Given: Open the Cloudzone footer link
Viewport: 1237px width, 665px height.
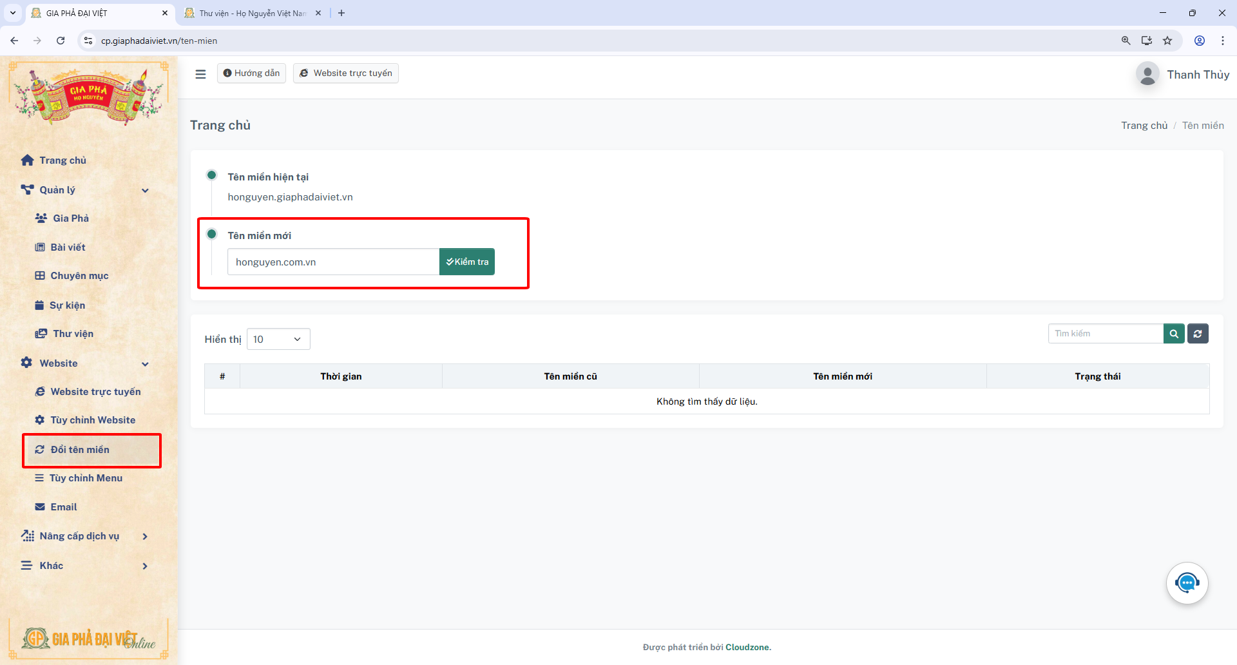Looking at the screenshot, I should pos(747,647).
